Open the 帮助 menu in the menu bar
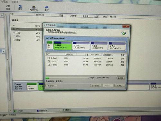The image size is (161, 121). pos(14,2)
